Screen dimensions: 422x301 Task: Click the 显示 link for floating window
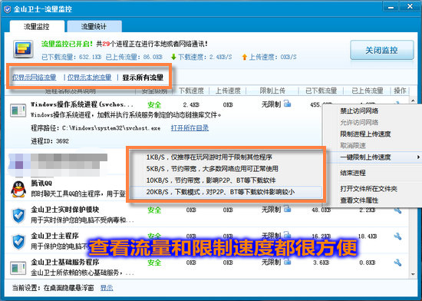[x=107, y=288]
